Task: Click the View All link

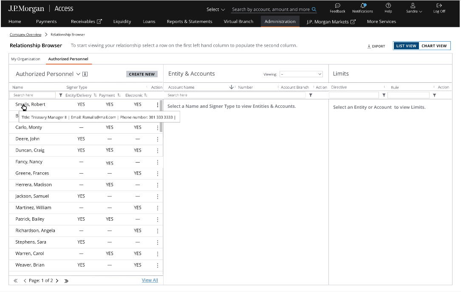Action: coord(150,280)
